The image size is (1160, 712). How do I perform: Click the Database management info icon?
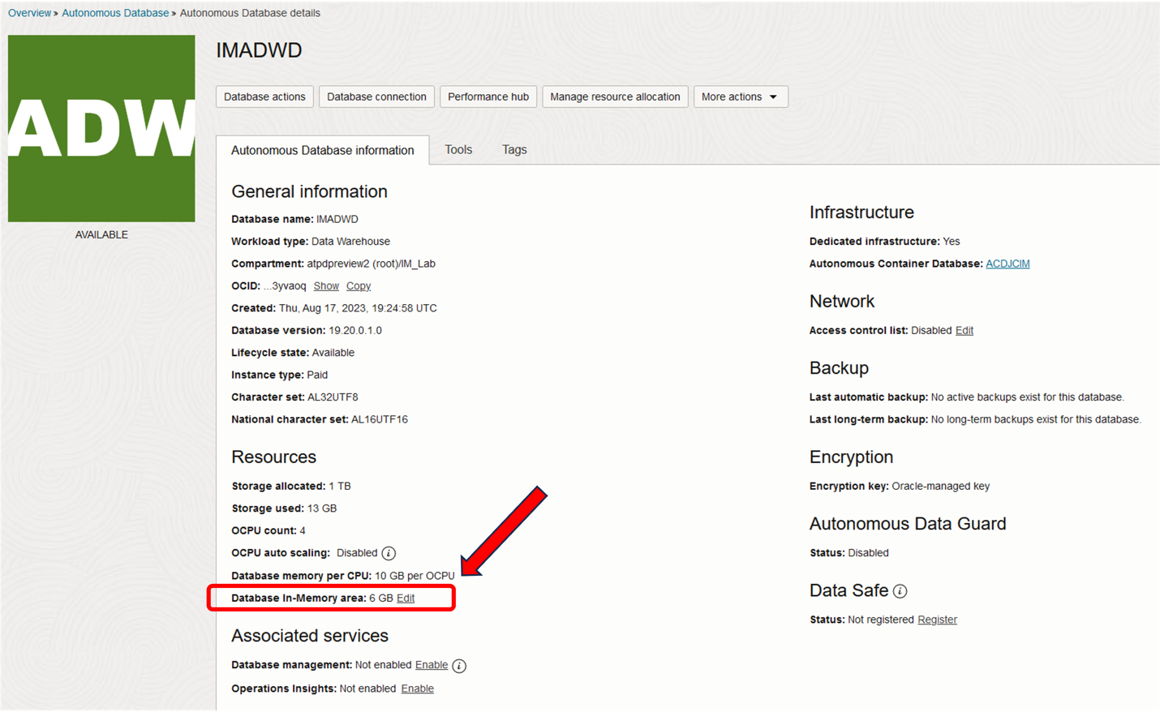[x=459, y=666]
